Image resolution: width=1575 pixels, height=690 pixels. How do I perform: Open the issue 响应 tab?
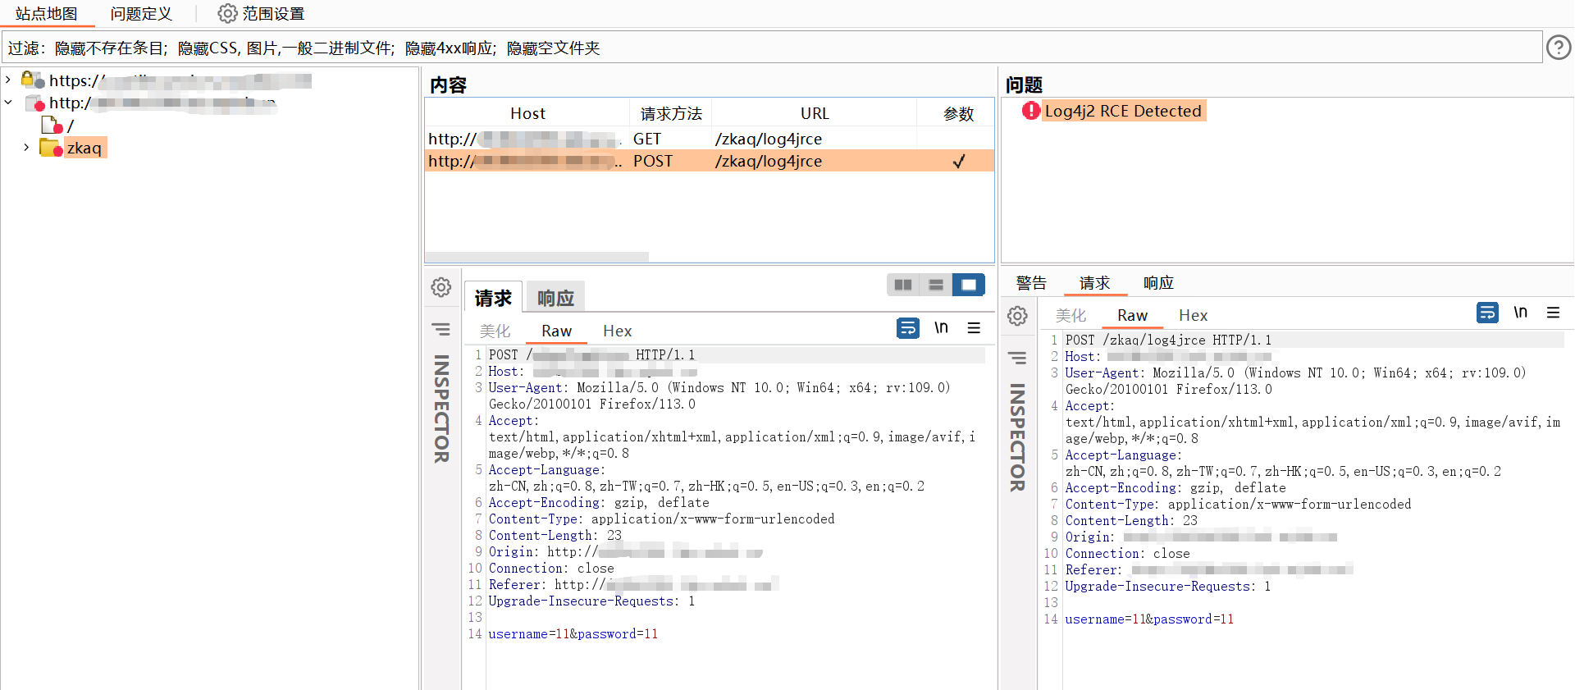coord(1158,283)
